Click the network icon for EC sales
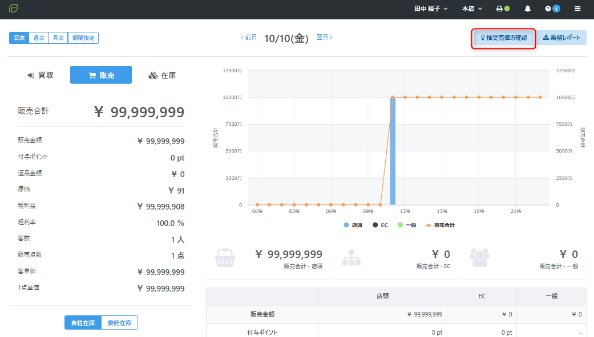 point(351,258)
